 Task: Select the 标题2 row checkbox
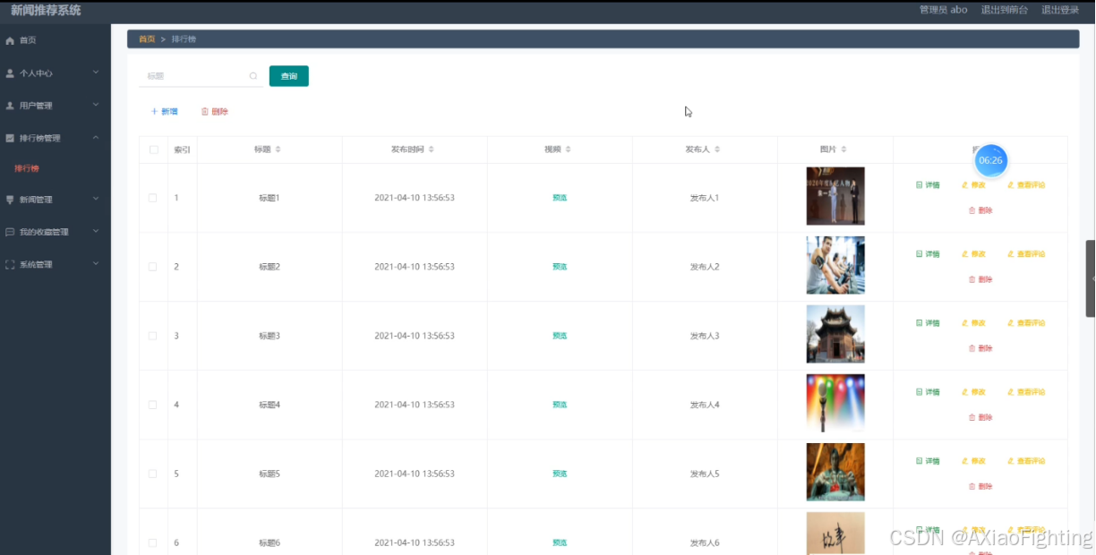click(152, 267)
